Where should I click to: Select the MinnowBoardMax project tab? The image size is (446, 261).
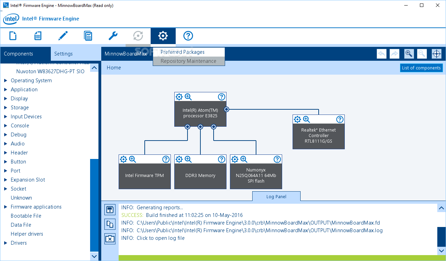pyautogui.click(x=126, y=54)
